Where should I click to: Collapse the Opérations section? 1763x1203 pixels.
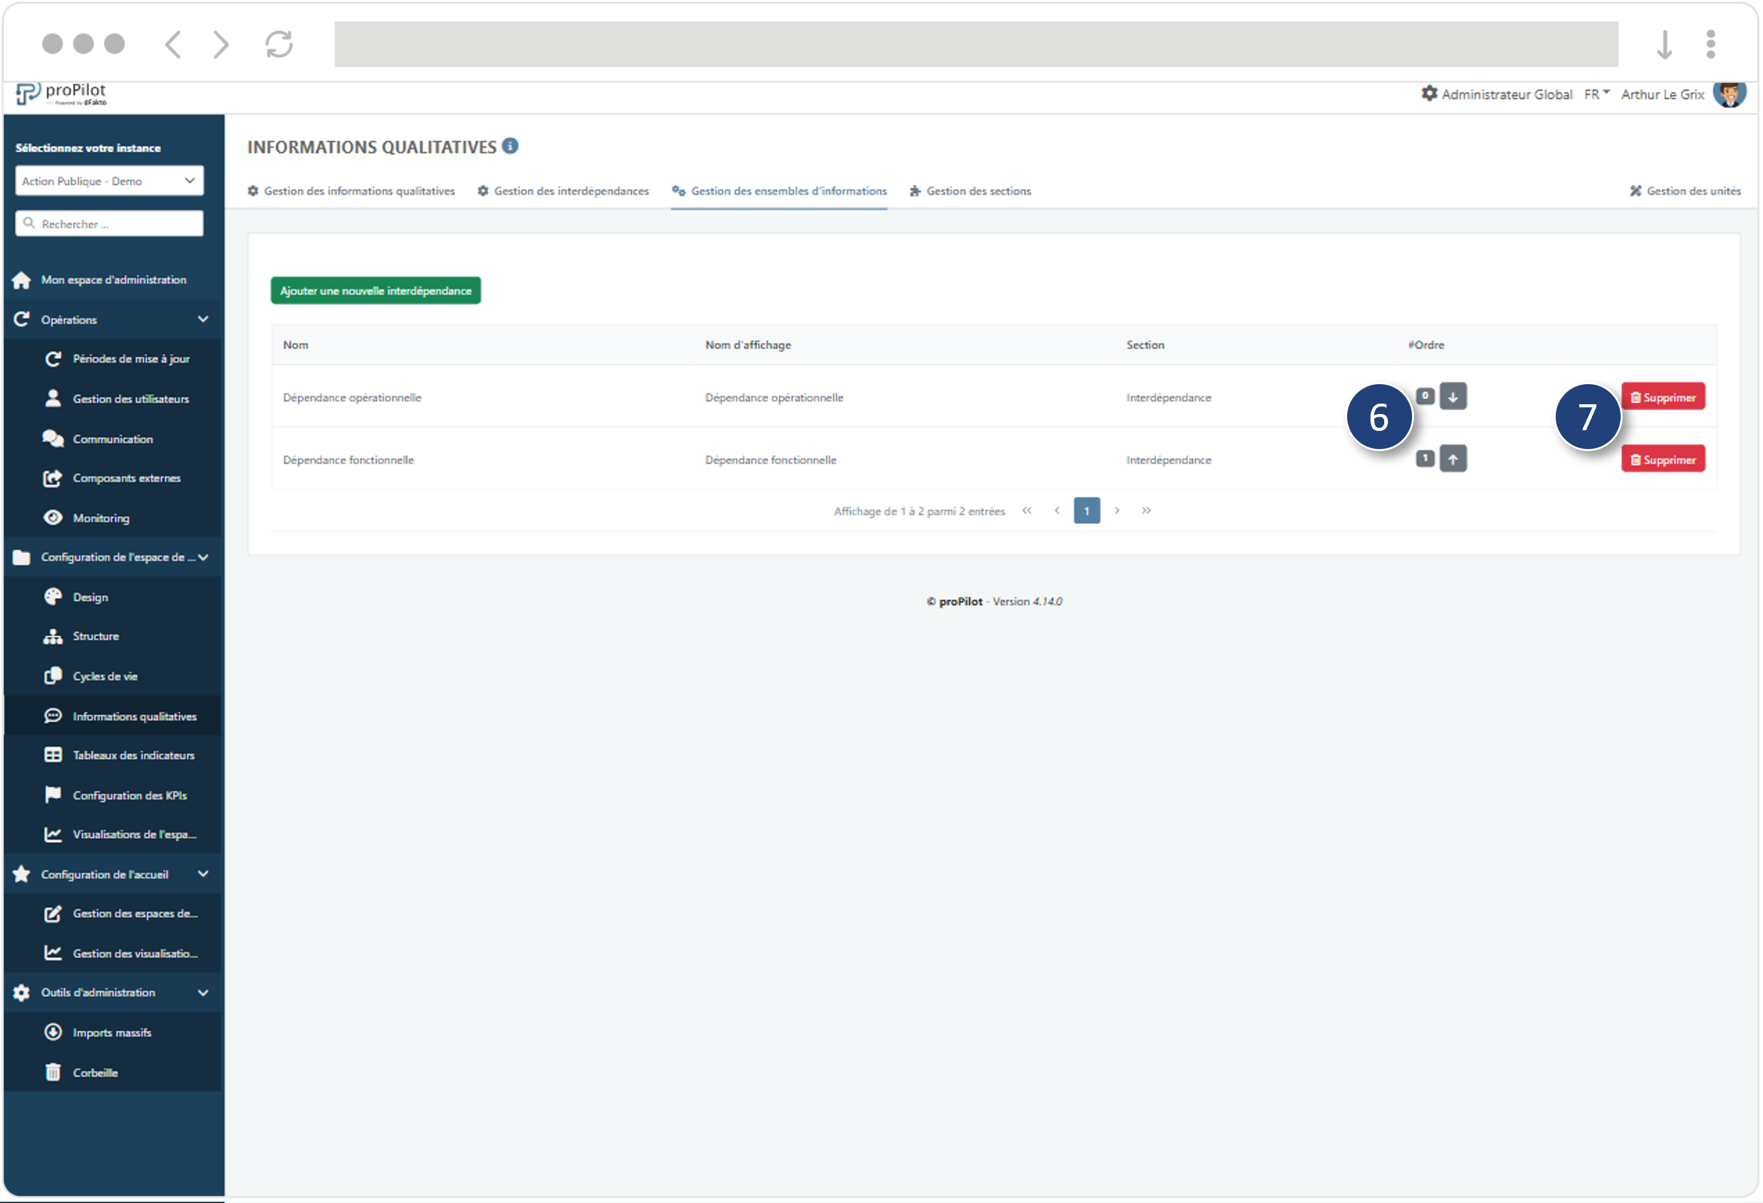coord(203,318)
